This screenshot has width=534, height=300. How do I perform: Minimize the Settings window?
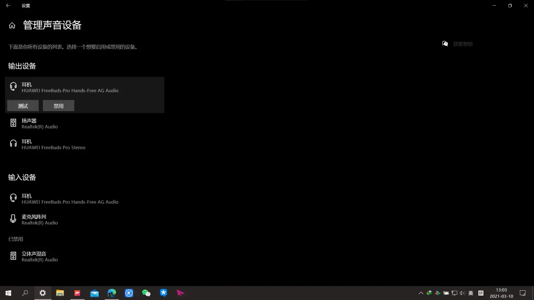(494, 6)
